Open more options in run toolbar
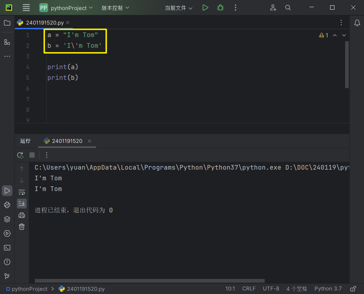The height and width of the screenshot is (294, 364). [47, 155]
